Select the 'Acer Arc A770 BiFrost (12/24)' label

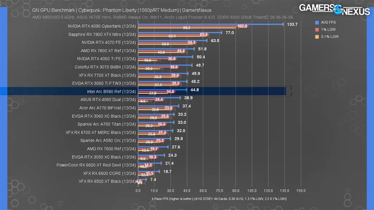click(x=108, y=108)
